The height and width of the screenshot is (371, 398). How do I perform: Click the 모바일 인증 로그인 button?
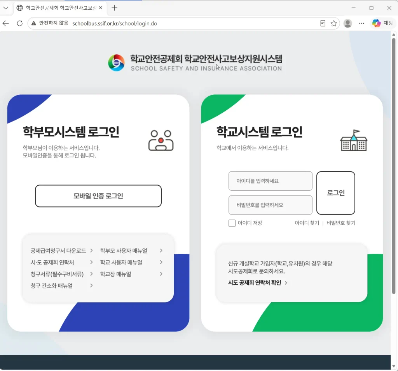tap(98, 196)
